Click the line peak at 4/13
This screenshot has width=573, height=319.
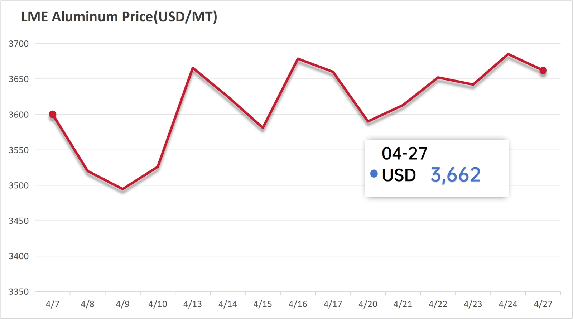click(193, 68)
